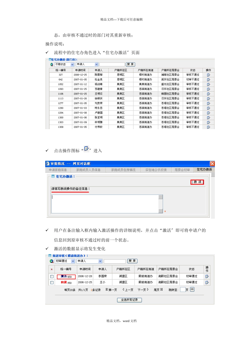The width and height of the screenshot is (243, 343).
Task: Click status cell 初审不通过 for 杜金良
Action: coord(193,80)
